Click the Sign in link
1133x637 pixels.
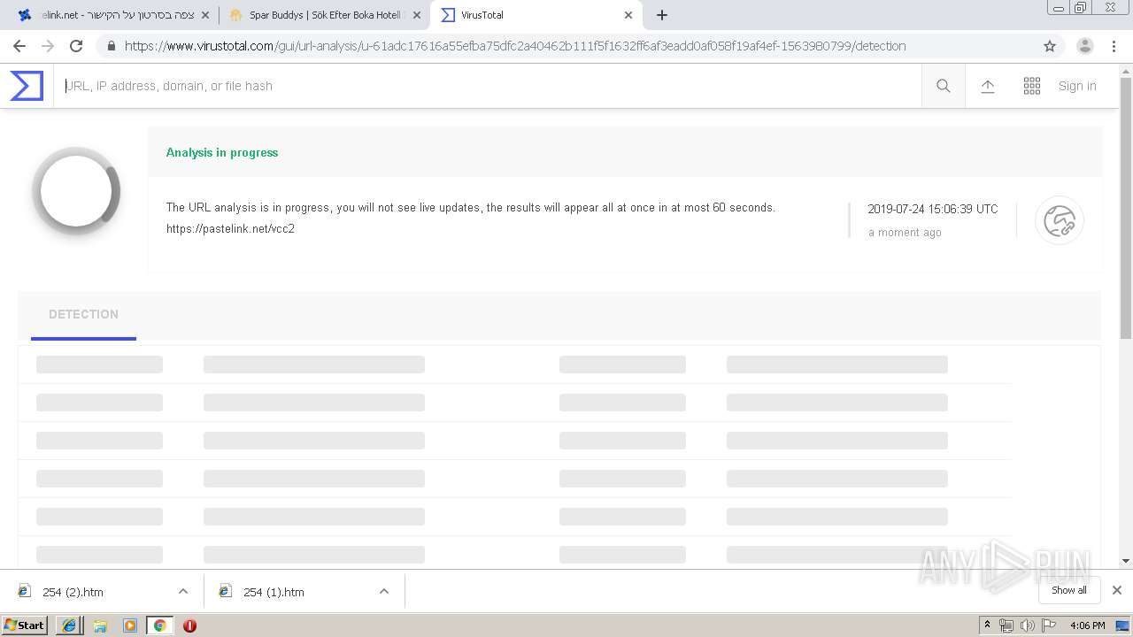coord(1077,86)
